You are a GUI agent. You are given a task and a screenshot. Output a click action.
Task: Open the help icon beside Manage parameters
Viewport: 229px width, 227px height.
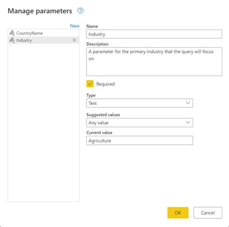[81, 11]
